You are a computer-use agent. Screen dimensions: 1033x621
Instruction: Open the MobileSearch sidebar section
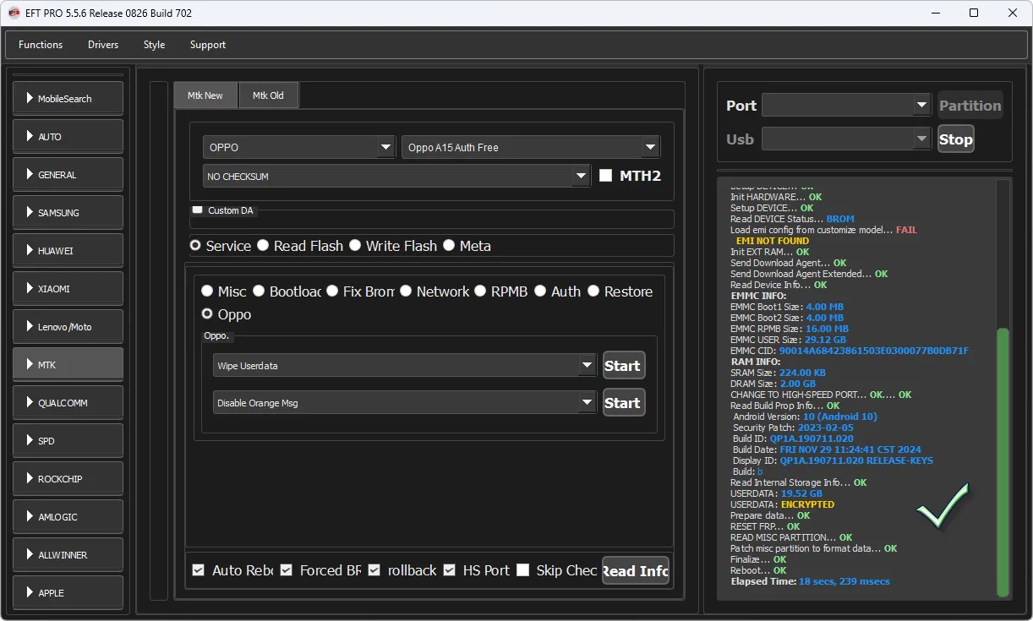click(x=68, y=99)
